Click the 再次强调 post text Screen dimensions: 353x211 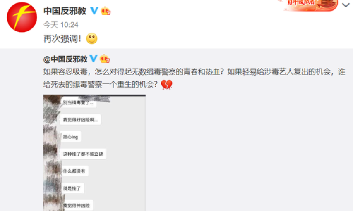[x=62, y=39]
